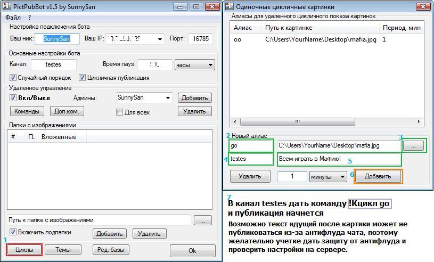Select the oo alias row in the list
Image resolution: width=434 pixels, height=262 pixels.
click(238, 39)
